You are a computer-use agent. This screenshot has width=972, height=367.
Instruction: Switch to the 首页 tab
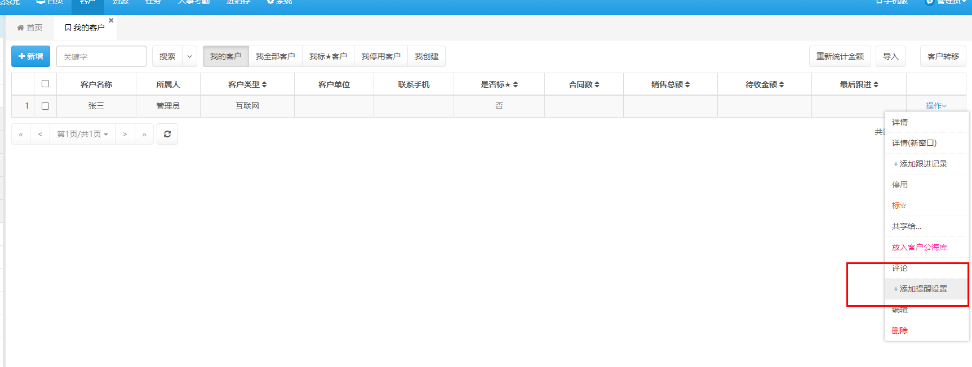click(x=30, y=28)
